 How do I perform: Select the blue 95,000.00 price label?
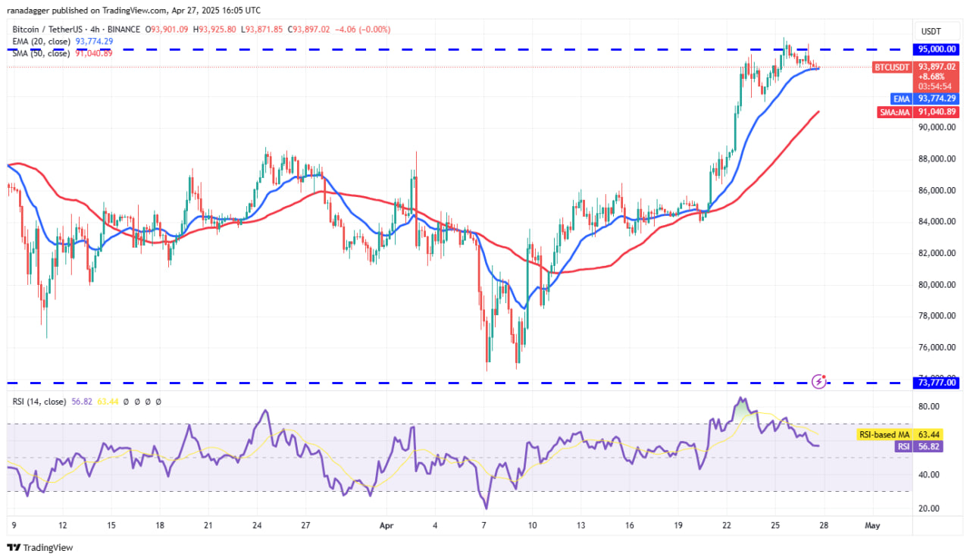[x=937, y=49]
